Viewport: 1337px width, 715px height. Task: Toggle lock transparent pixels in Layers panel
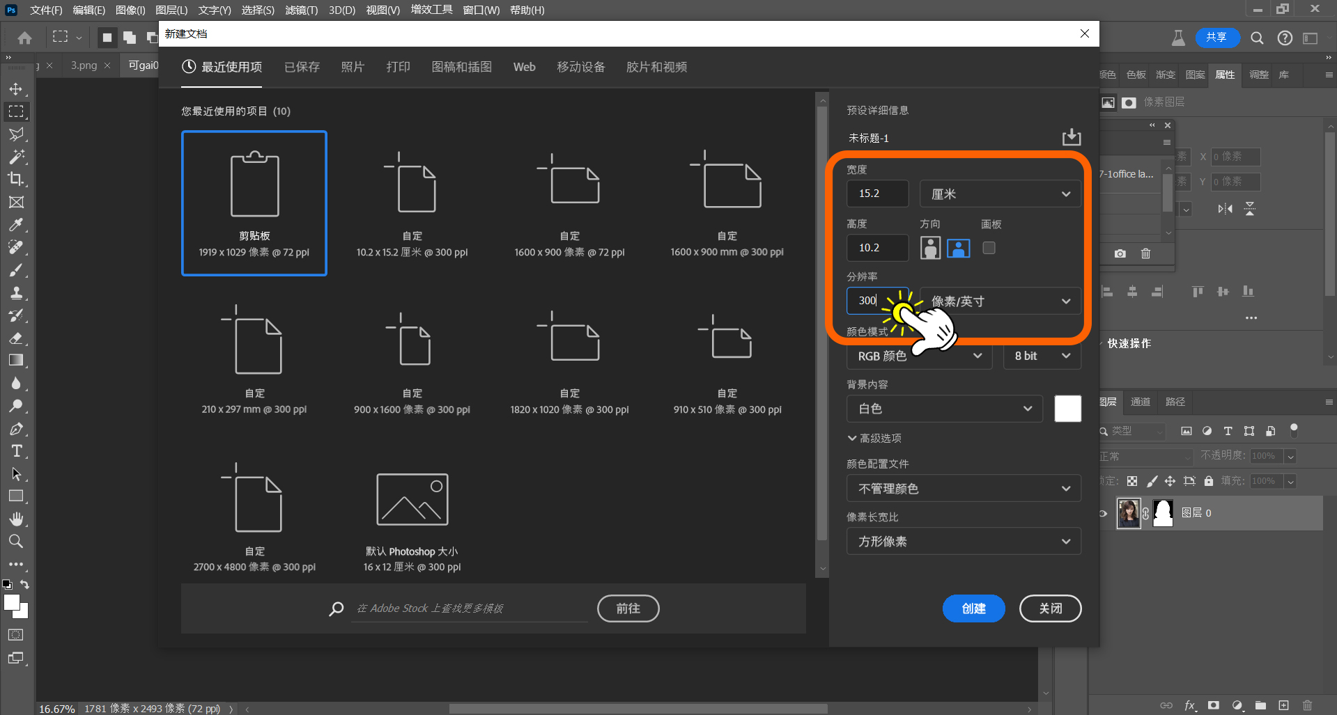pos(1132,481)
